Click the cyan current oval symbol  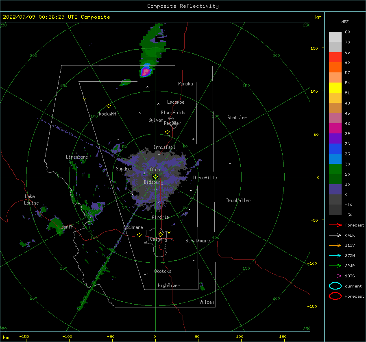click(335, 286)
